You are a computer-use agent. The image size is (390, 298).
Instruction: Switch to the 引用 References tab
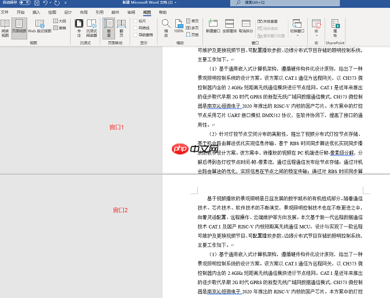coord(100,12)
